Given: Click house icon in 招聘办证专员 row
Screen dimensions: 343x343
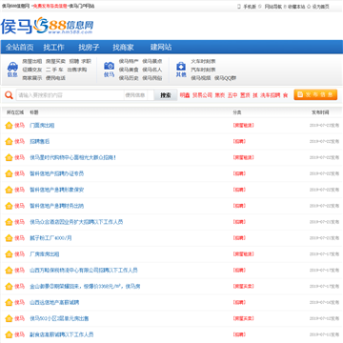Looking at the screenshot, I should [x=9, y=173].
